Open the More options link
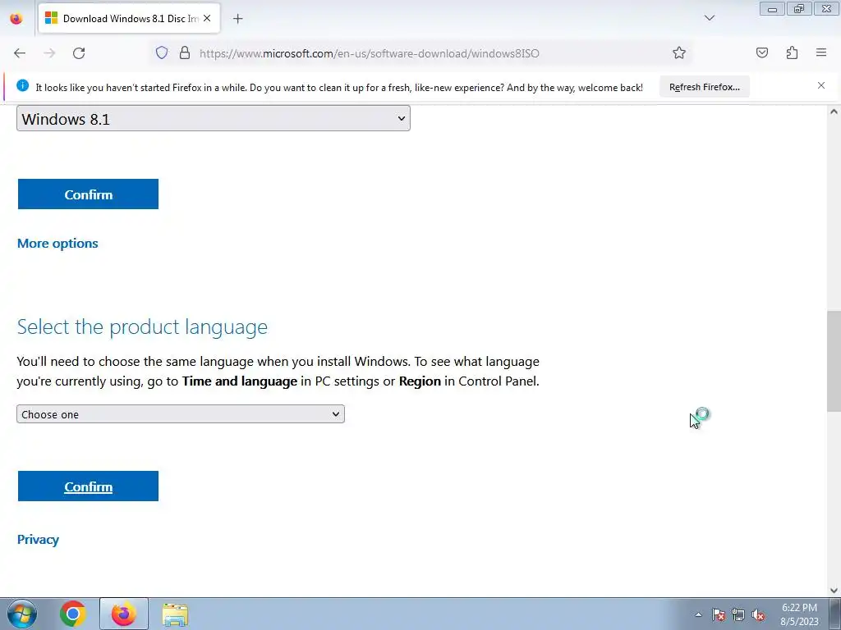The image size is (841, 630). (57, 243)
